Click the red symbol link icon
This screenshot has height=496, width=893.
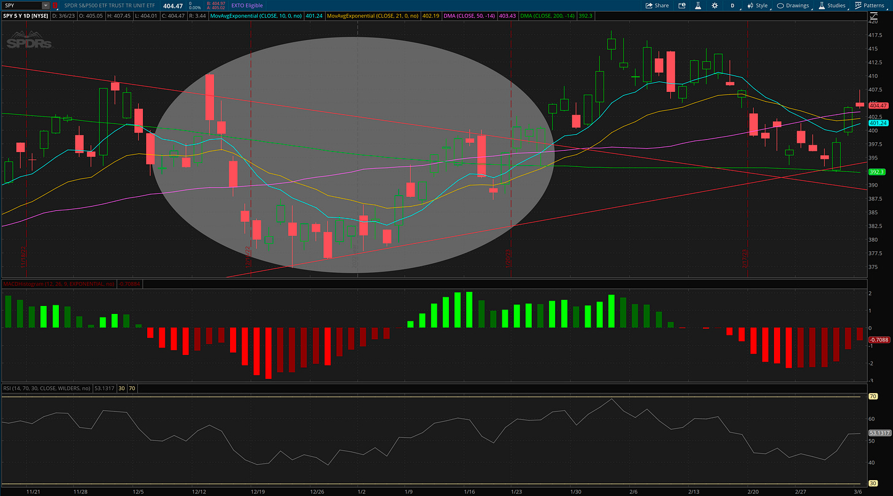point(56,6)
